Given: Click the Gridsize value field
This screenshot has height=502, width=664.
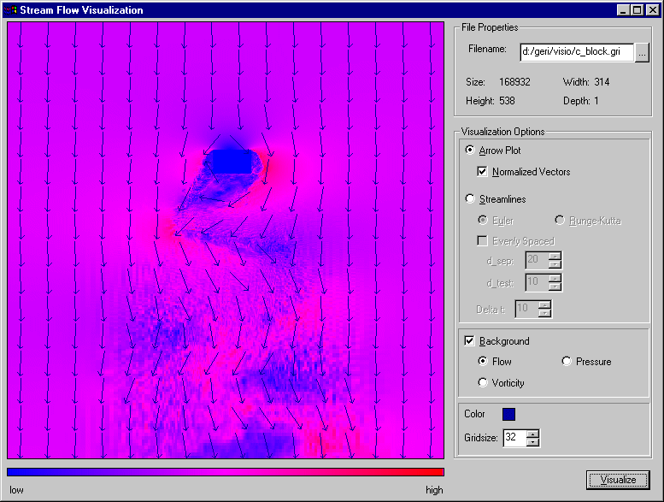Looking at the screenshot, I should pyautogui.click(x=514, y=438).
